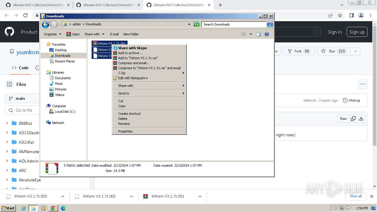Choose Add to "XWorm V3.1.7z.rar"
Screen dimensions: 377x212
coord(149,58)
